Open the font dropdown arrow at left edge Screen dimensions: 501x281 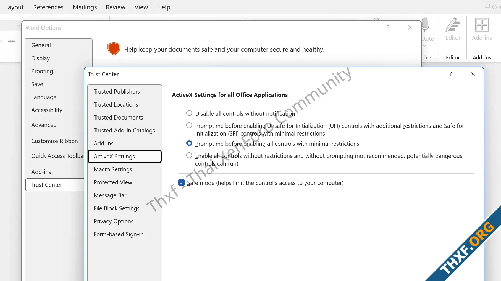[x=18, y=26]
